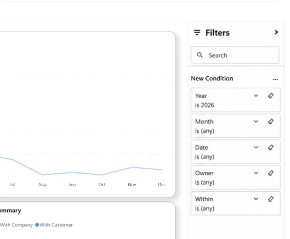
Task: Clear the Within filter with eraser icon
Action: coord(271,199)
